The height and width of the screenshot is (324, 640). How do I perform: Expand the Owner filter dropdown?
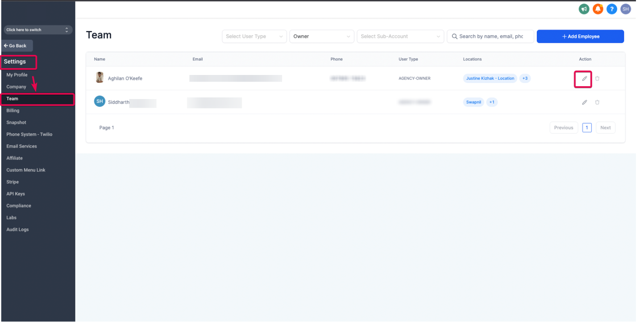[x=321, y=37]
